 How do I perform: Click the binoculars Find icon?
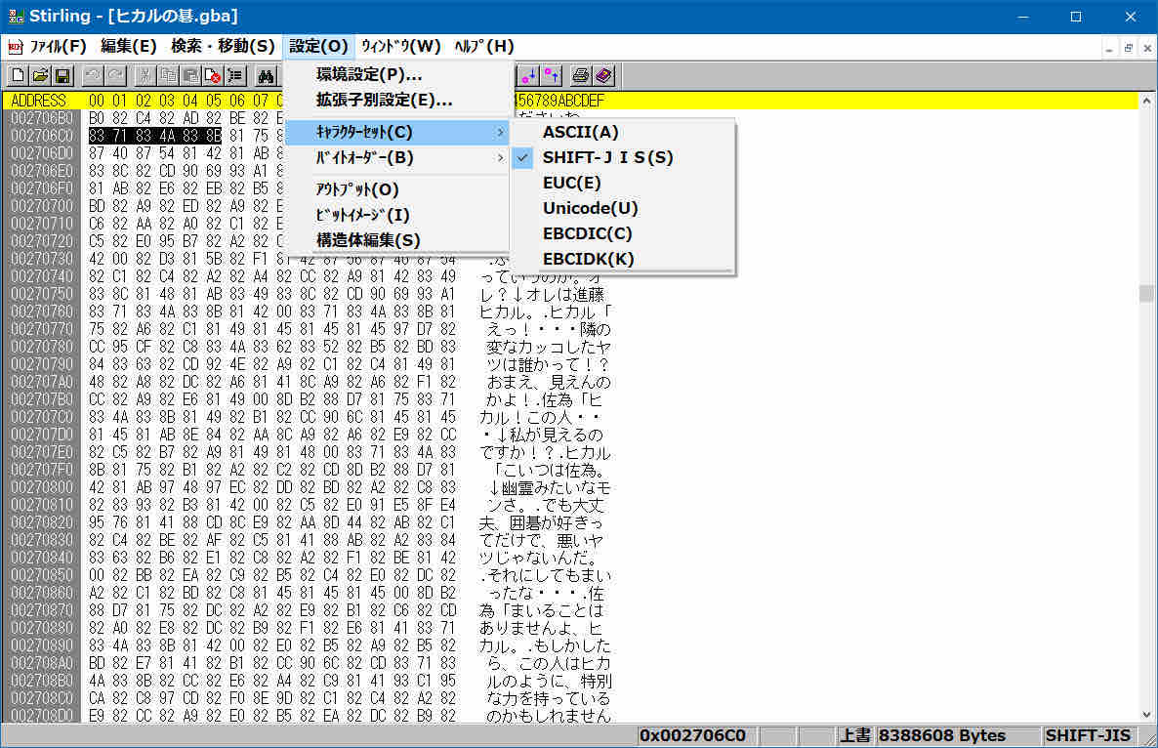point(266,75)
